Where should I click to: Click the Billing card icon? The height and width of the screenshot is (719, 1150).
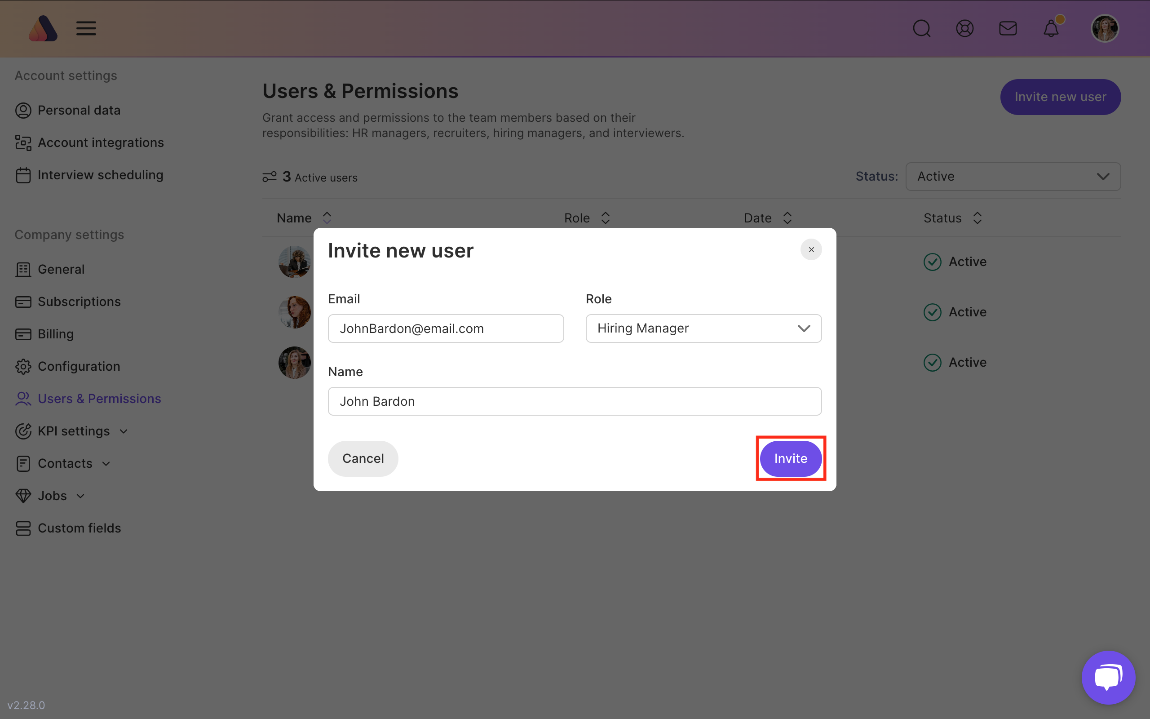click(23, 334)
